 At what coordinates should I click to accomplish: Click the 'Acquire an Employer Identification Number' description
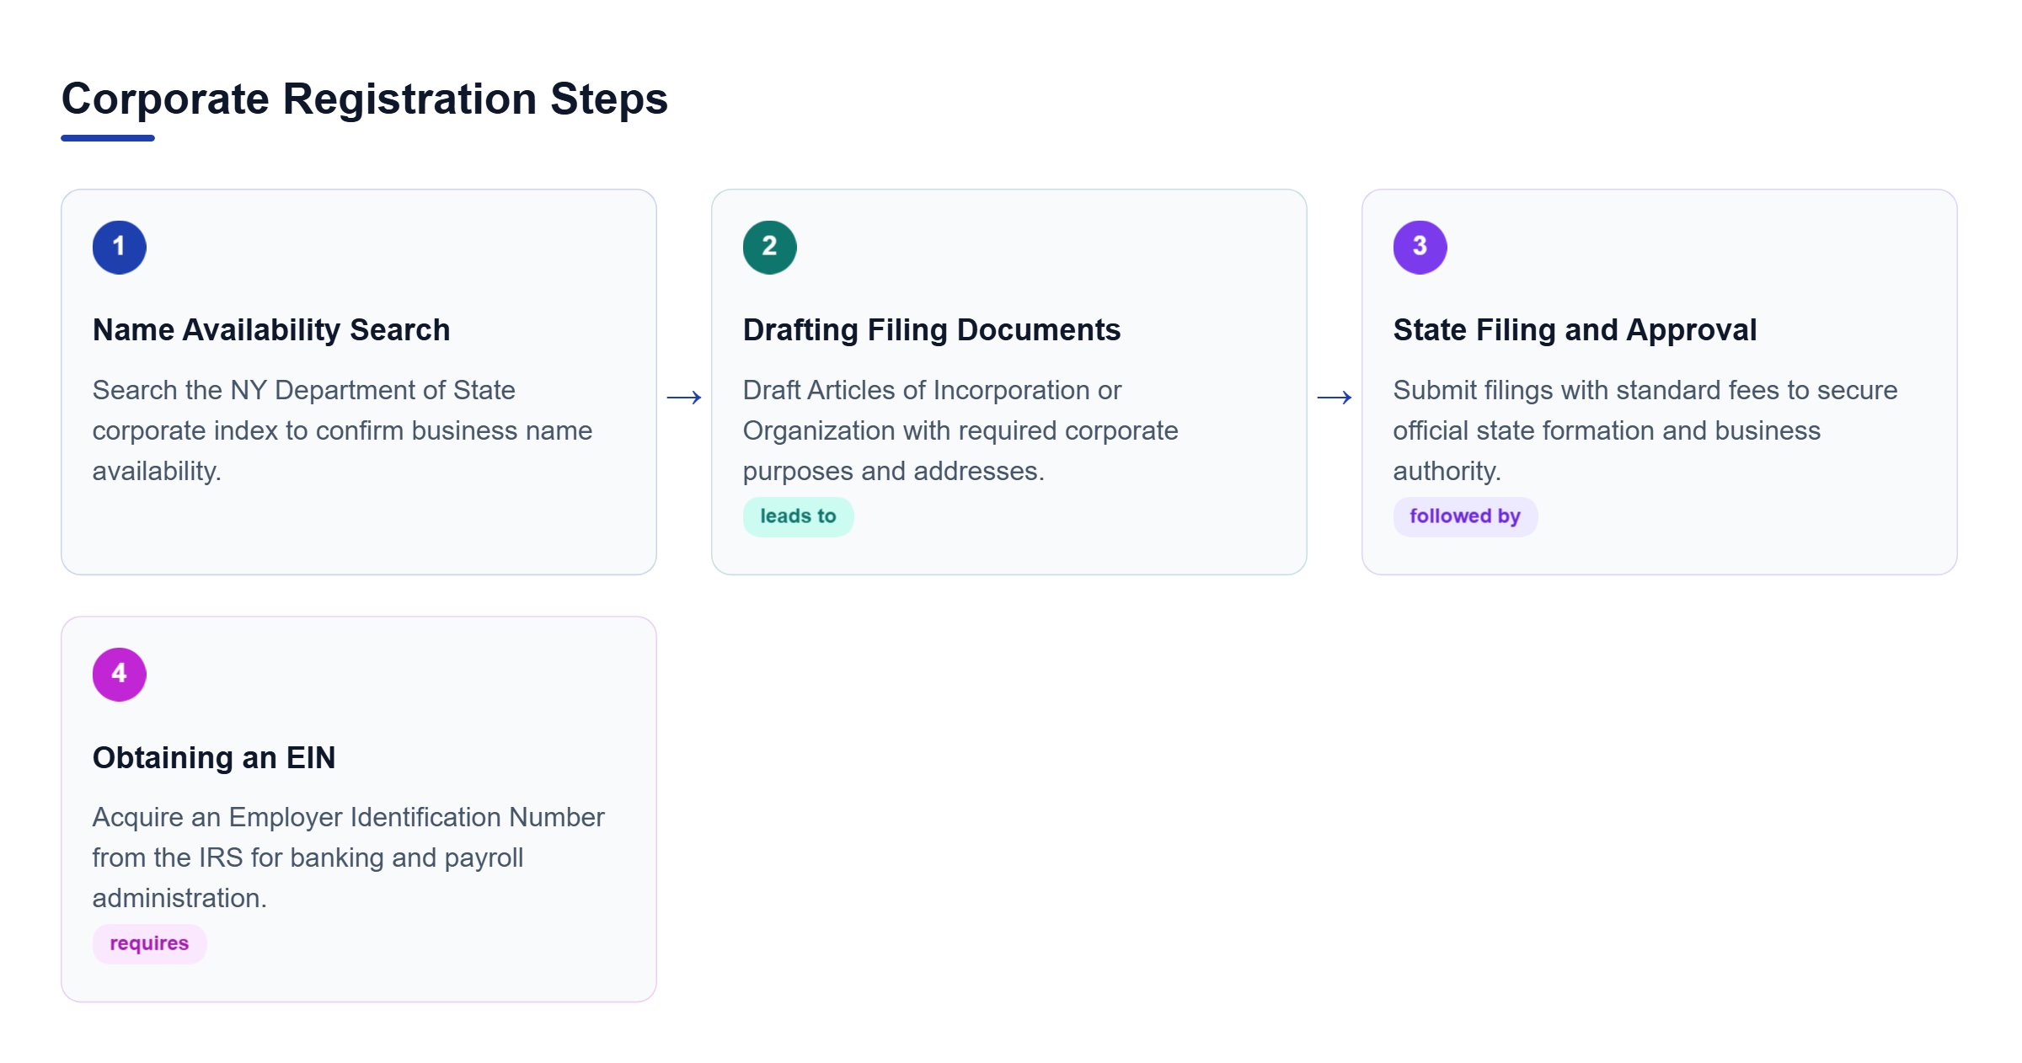click(x=348, y=857)
